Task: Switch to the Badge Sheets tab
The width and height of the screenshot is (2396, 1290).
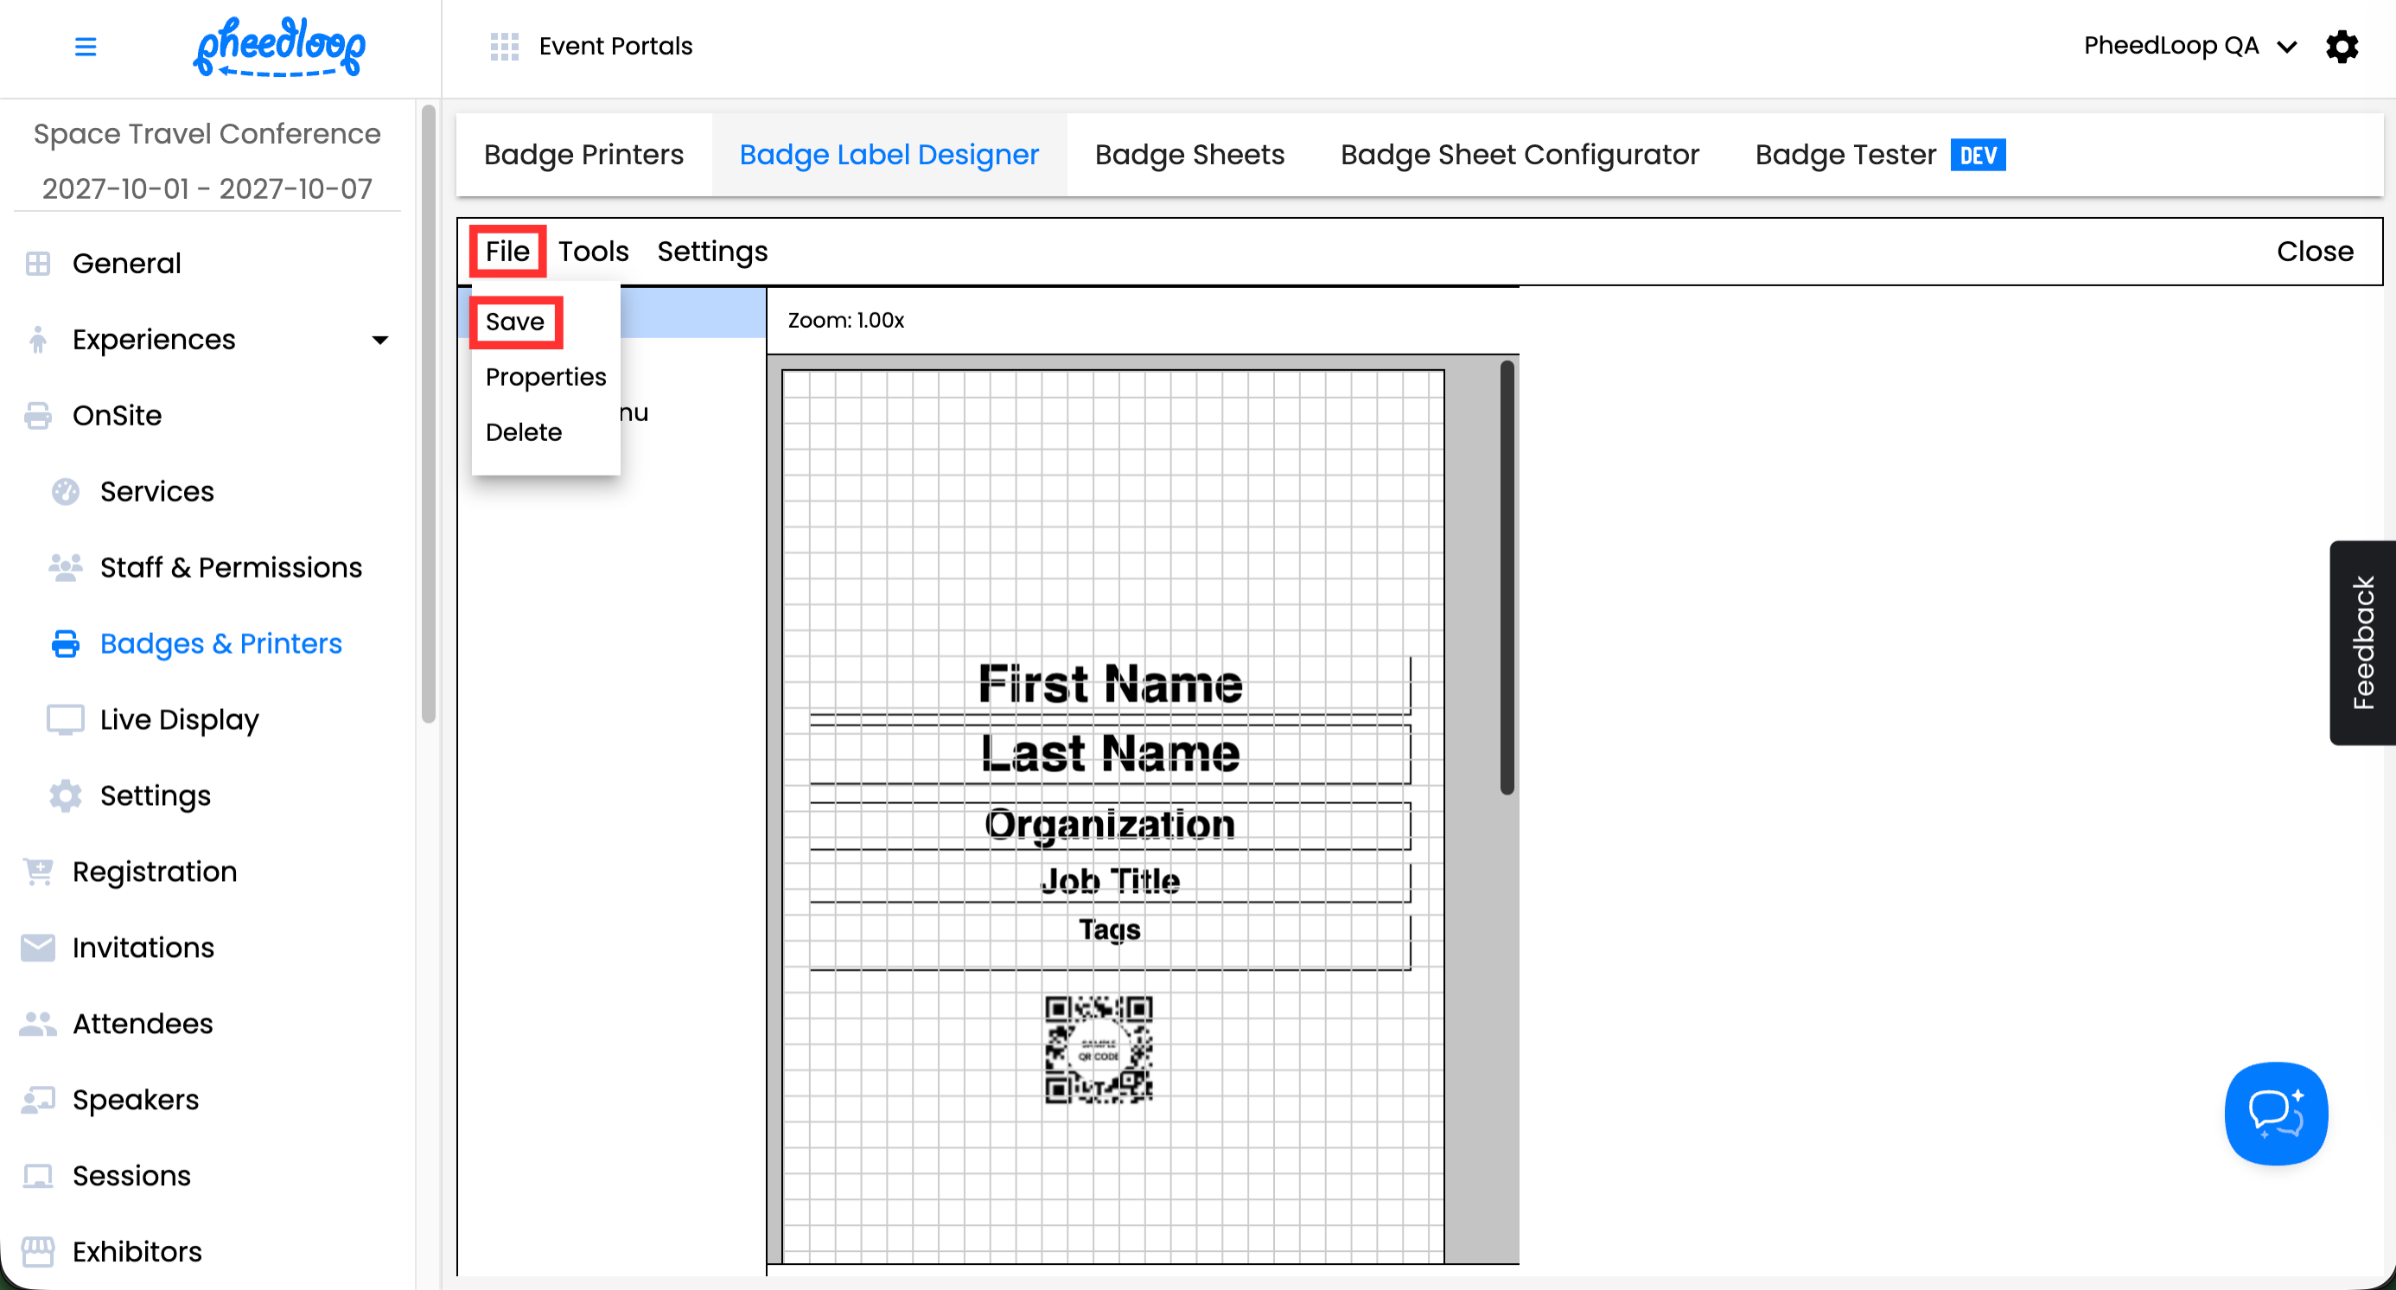Action: point(1188,155)
